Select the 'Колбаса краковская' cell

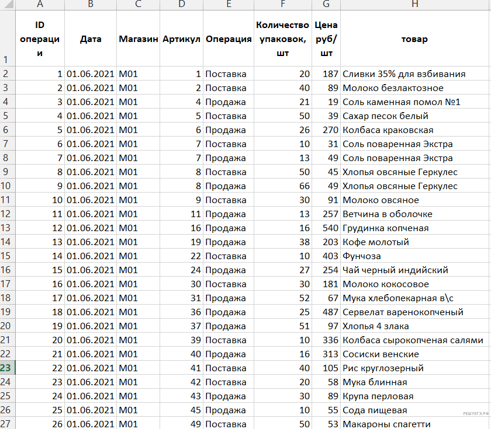tap(389, 130)
